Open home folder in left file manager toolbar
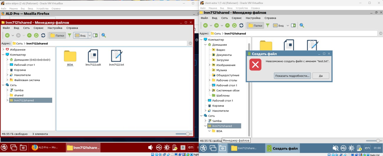 (x=36, y=35)
